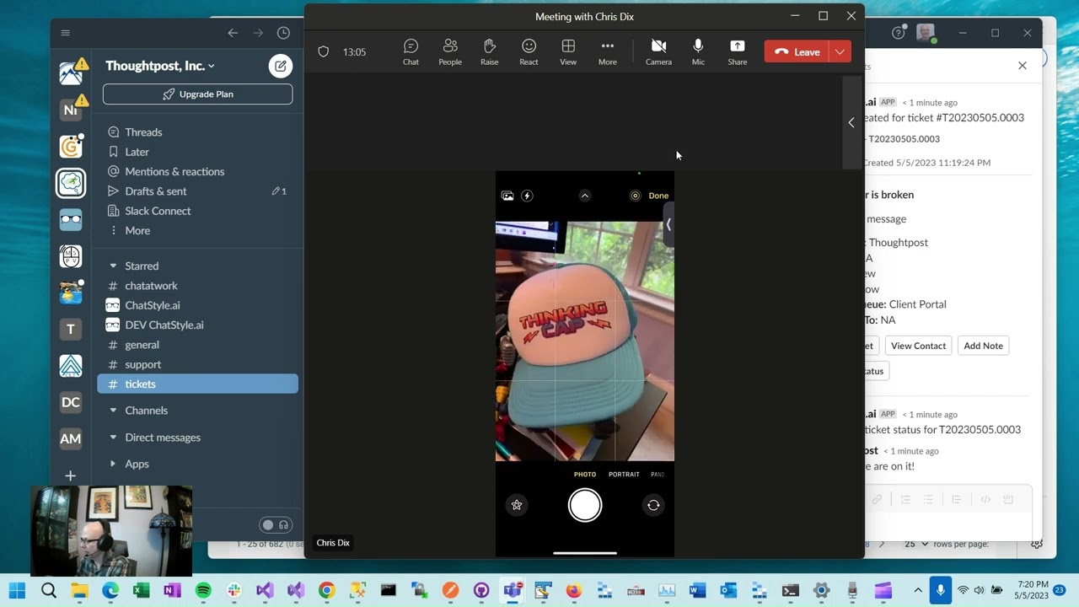The height and width of the screenshot is (607, 1079).
Task: Open the Thoughtpost, Inc. workspace dropdown
Action: (160, 66)
